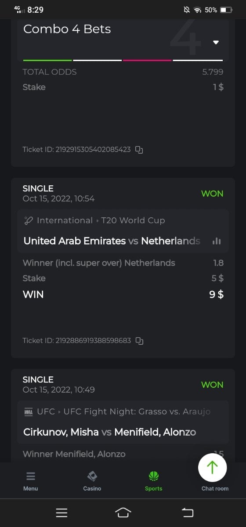The image size is (246, 527).
Task: Open Cirkunov vs Menifield fight details
Action: [x=109, y=432]
